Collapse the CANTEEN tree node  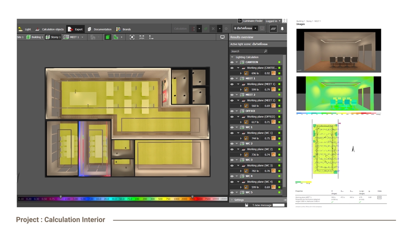tap(237, 62)
